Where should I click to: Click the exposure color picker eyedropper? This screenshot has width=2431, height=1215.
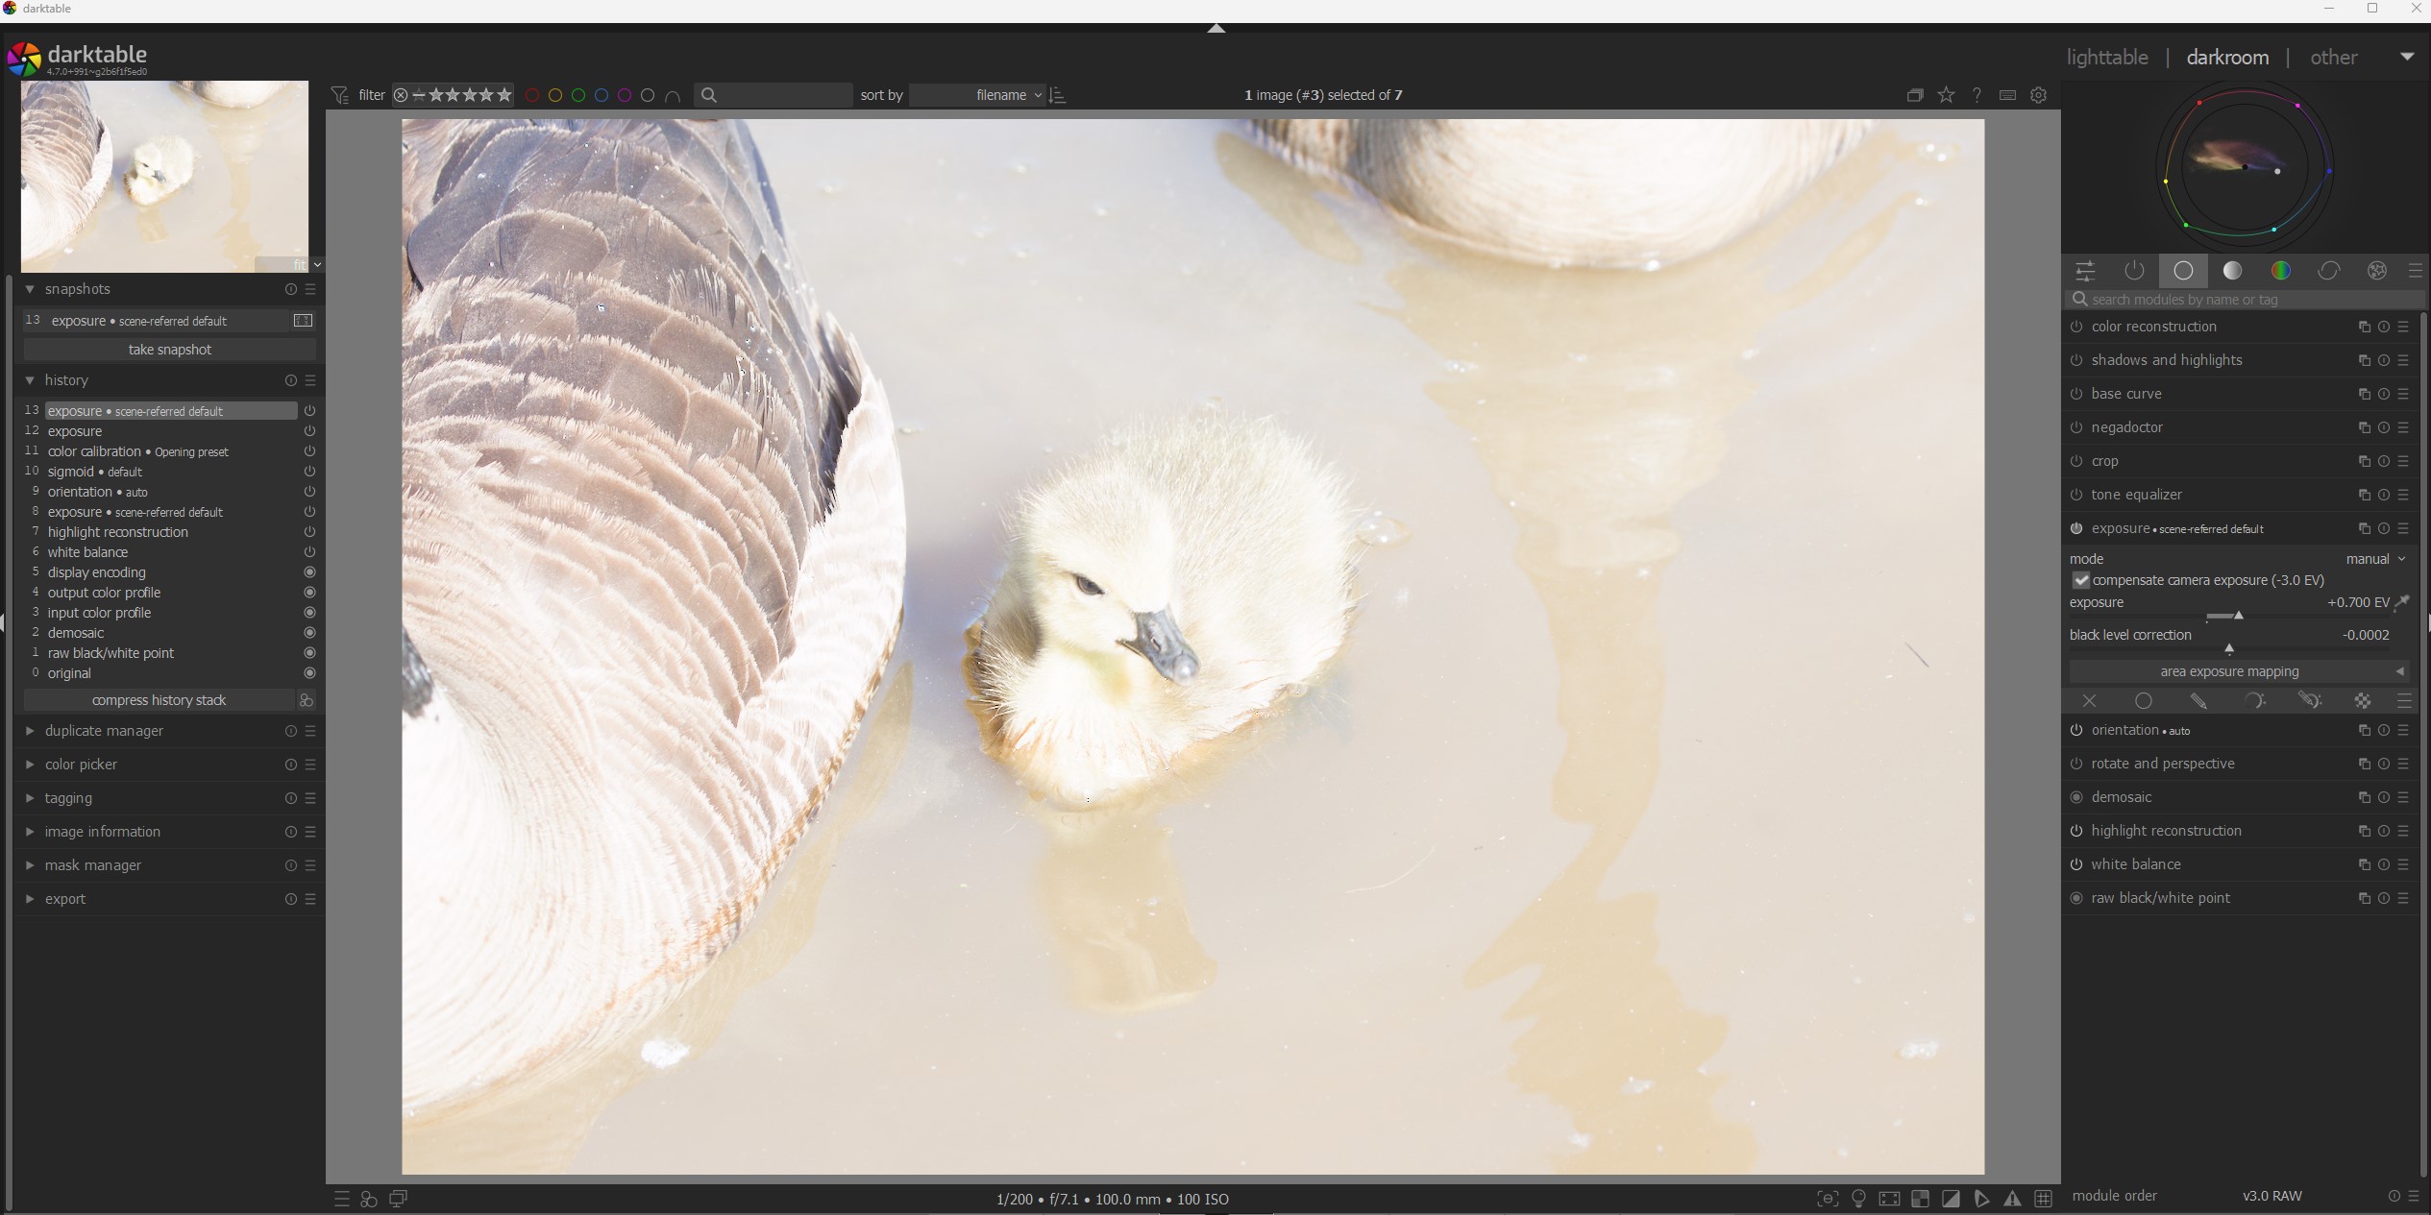tap(2402, 603)
